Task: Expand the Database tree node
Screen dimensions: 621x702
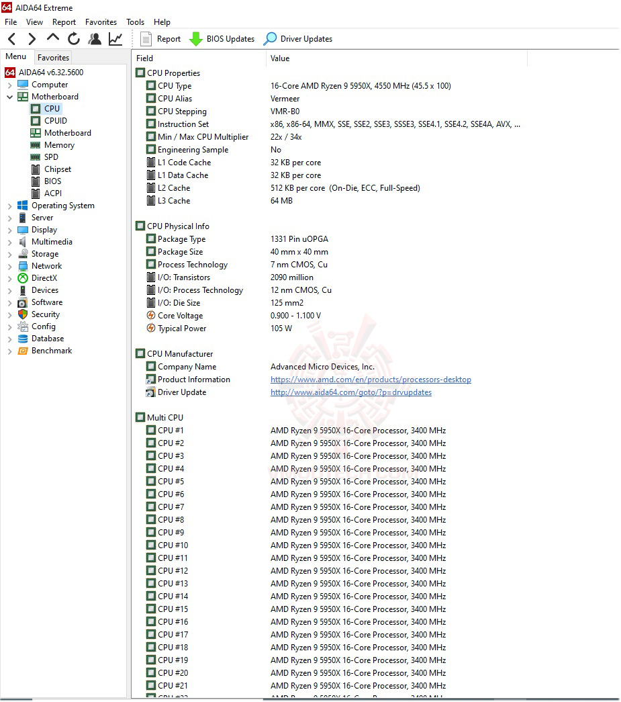Action: 10,339
